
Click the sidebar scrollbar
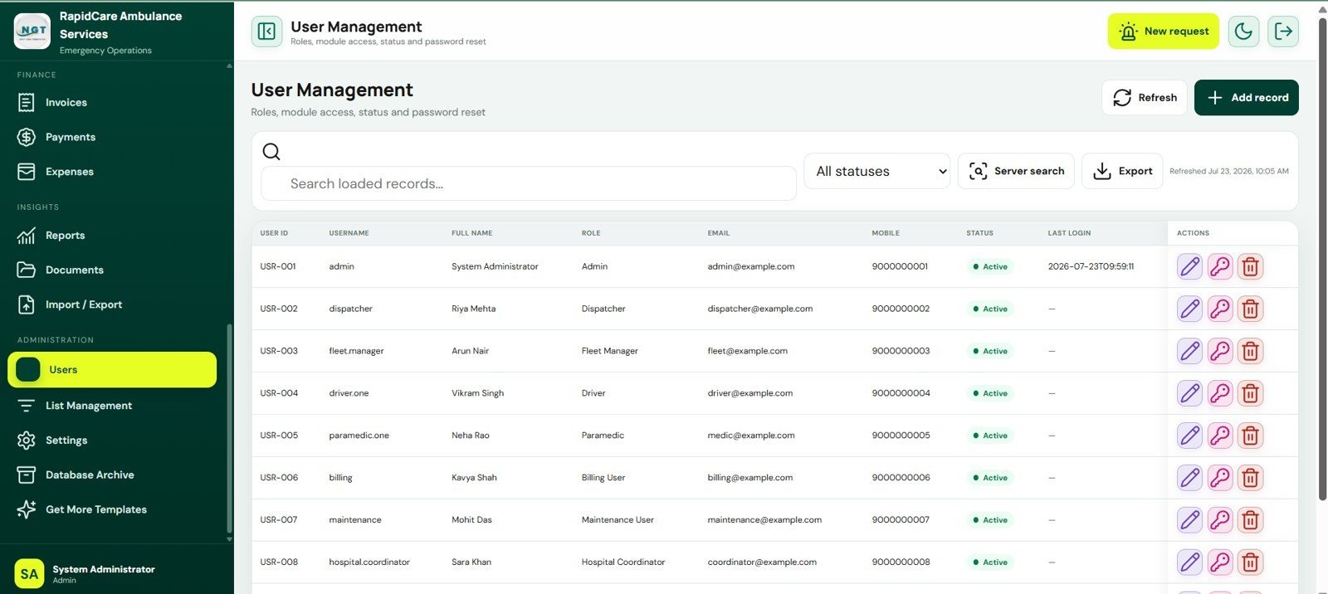tap(230, 428)
